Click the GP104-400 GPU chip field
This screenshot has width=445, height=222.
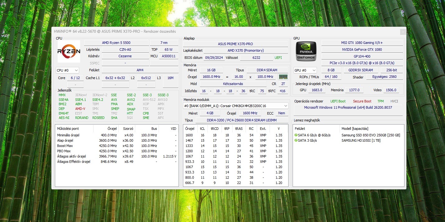coord(362,56)
